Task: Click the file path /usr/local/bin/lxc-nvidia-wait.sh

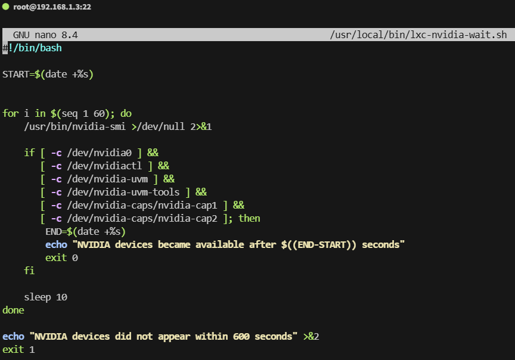Action: pos(418,35)
